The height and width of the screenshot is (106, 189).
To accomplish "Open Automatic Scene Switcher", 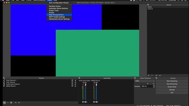I will coord(59,9).
